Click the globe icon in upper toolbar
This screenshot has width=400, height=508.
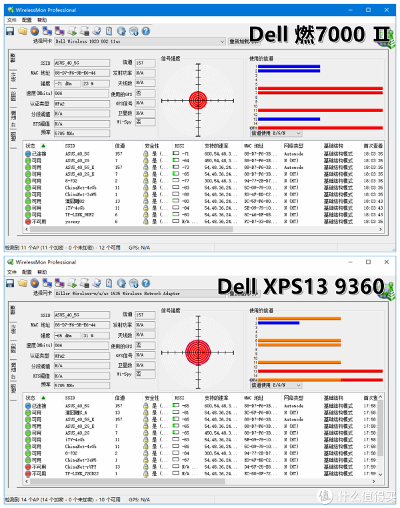click(121, 31)
